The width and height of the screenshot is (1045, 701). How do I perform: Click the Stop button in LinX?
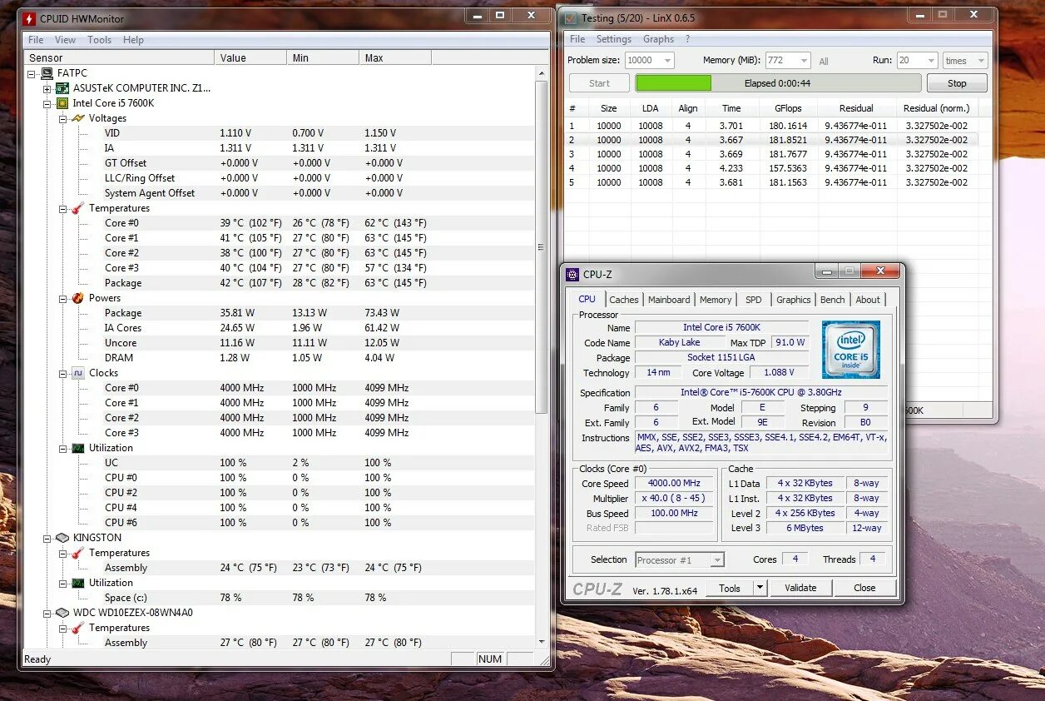pyautogui.click(x=957, y=83)
